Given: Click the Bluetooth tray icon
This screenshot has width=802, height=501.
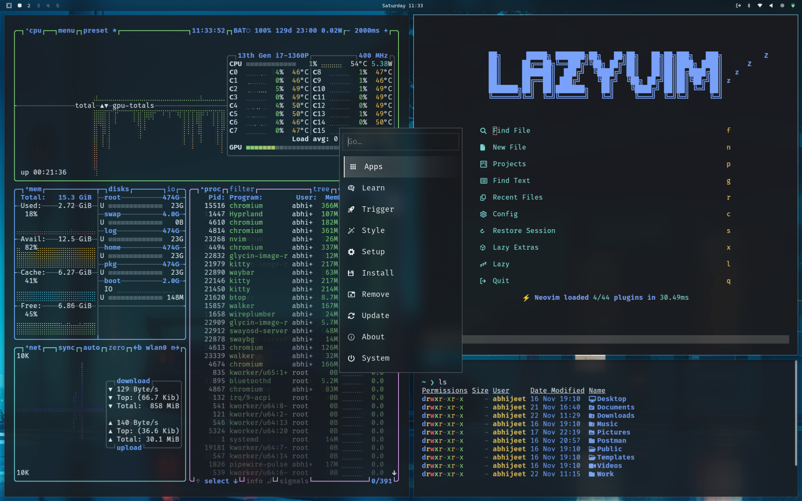Looking at the screenshot, I should point(749,5).
